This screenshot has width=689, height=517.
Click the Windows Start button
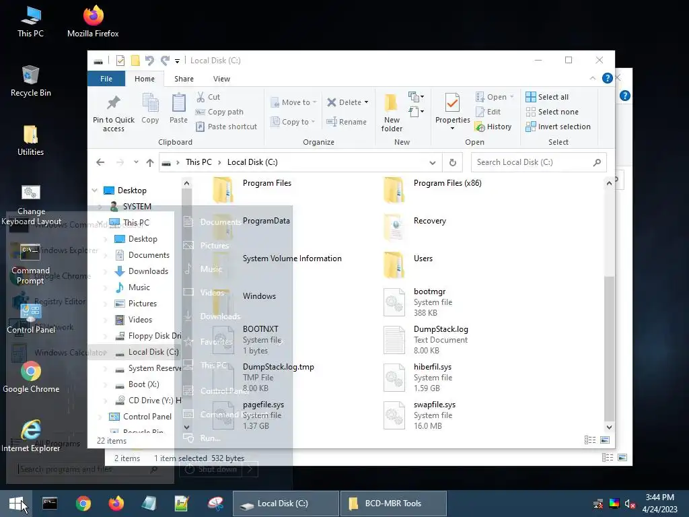(16, 504)
